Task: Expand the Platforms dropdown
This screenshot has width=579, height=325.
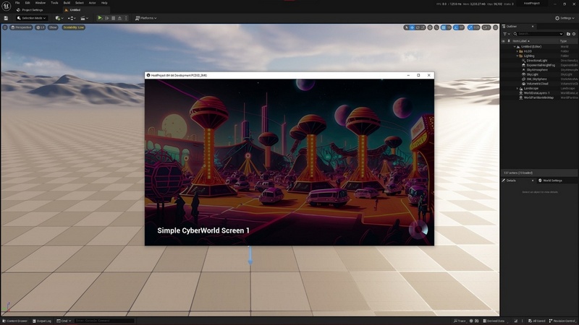Action: click(x=147, y=17)
